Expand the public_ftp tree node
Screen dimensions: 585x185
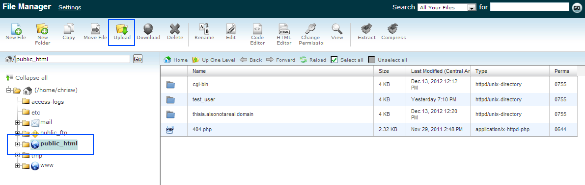point(17,133)
